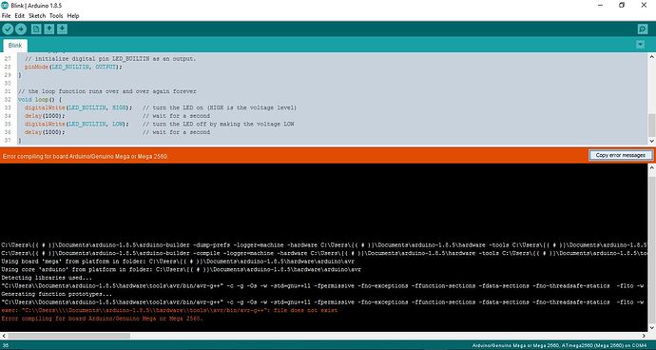Click the Verify checkmark icon
656x350 pixels.
[x=8, y=29]
